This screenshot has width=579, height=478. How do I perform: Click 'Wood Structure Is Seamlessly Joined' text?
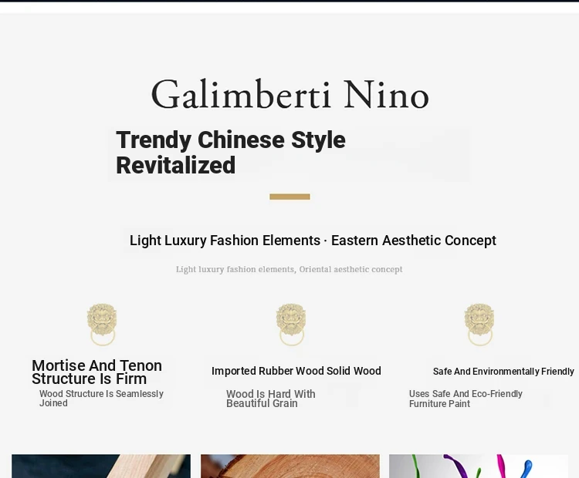tap(101, 399)
